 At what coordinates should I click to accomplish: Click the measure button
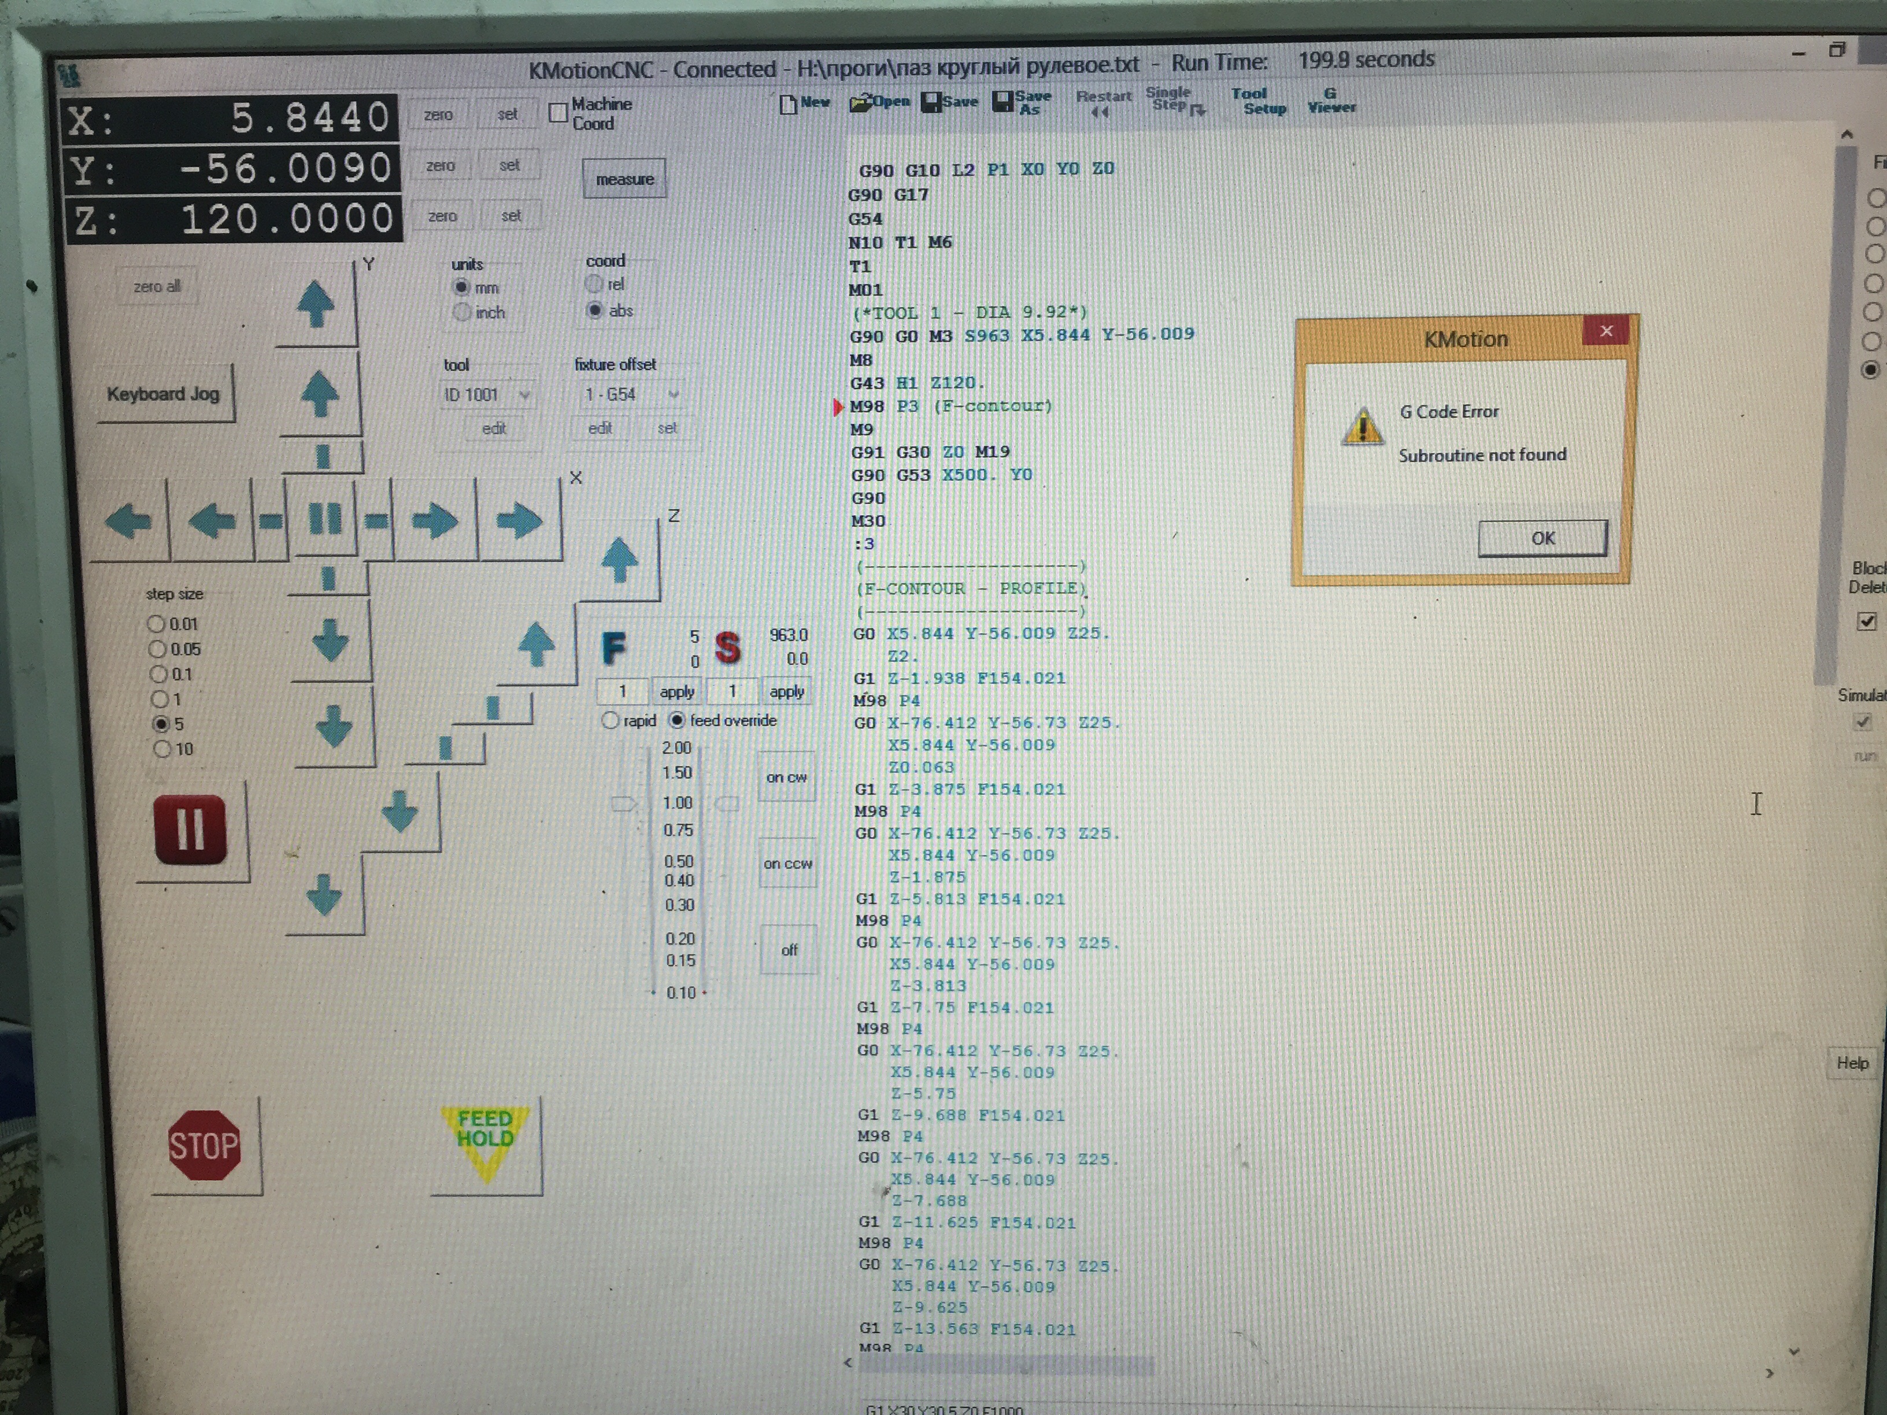coord(624,179)
